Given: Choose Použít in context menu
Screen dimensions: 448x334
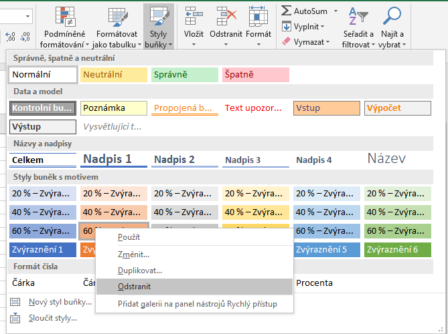Looking at the screenshot, I should coord(194,237).
